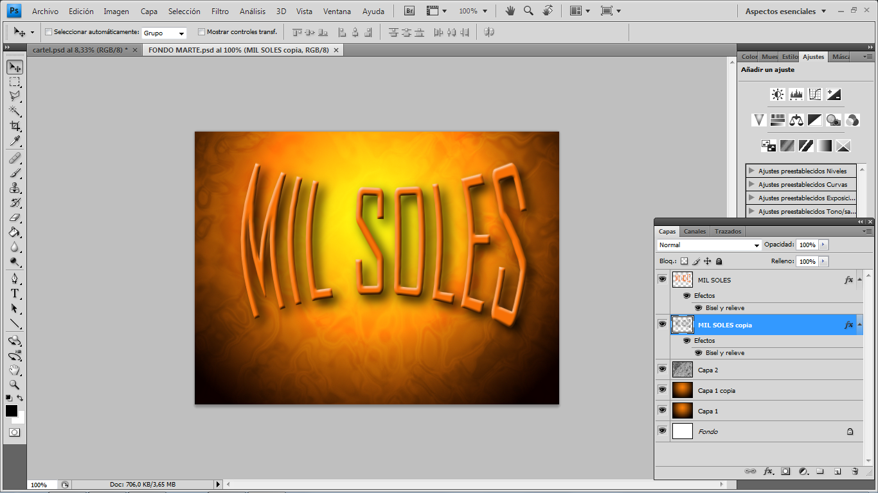The height and width of the screenshot is (493, 878).
Task: Select the Magic Wand tool
Action: [14, 111]
